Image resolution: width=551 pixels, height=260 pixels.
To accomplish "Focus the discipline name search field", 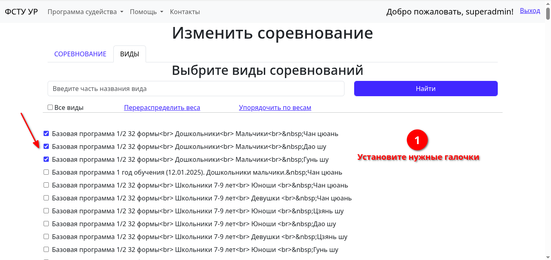I will [x=196, y=89].
